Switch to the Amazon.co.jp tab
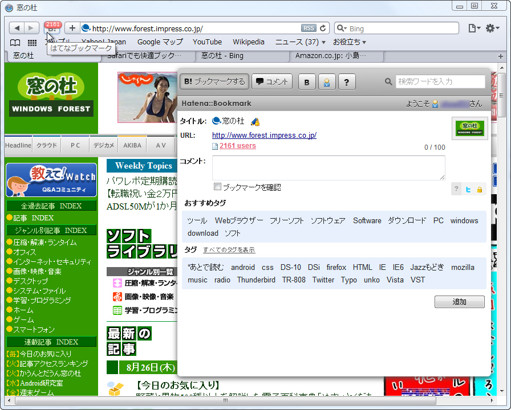 tap(336, 56)
